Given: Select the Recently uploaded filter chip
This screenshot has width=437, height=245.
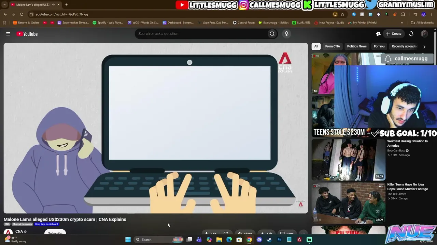Looking at the screenshot, I should [405, 46].
